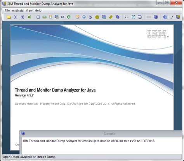This screenshot has height=161, width=184.
Task: Click the green memory chip toolbar icon
Action: [44, 17]
